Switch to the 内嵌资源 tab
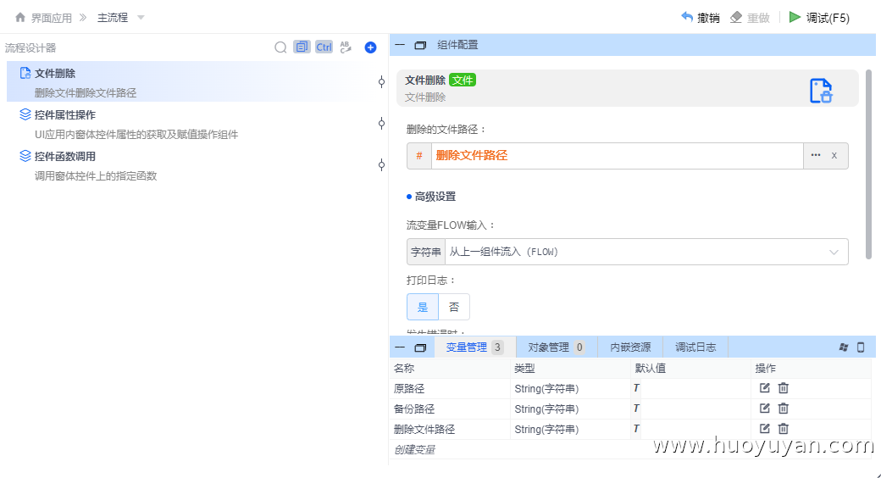Image resolution: width=881 pixels, height=478 pixels. point(630,347)
